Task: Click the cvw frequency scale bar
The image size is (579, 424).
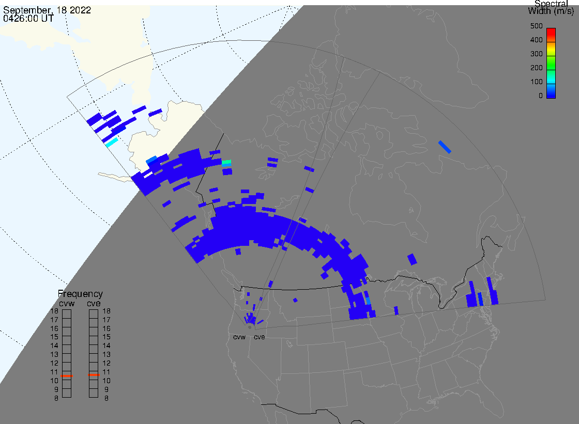Action: (67, 354)
